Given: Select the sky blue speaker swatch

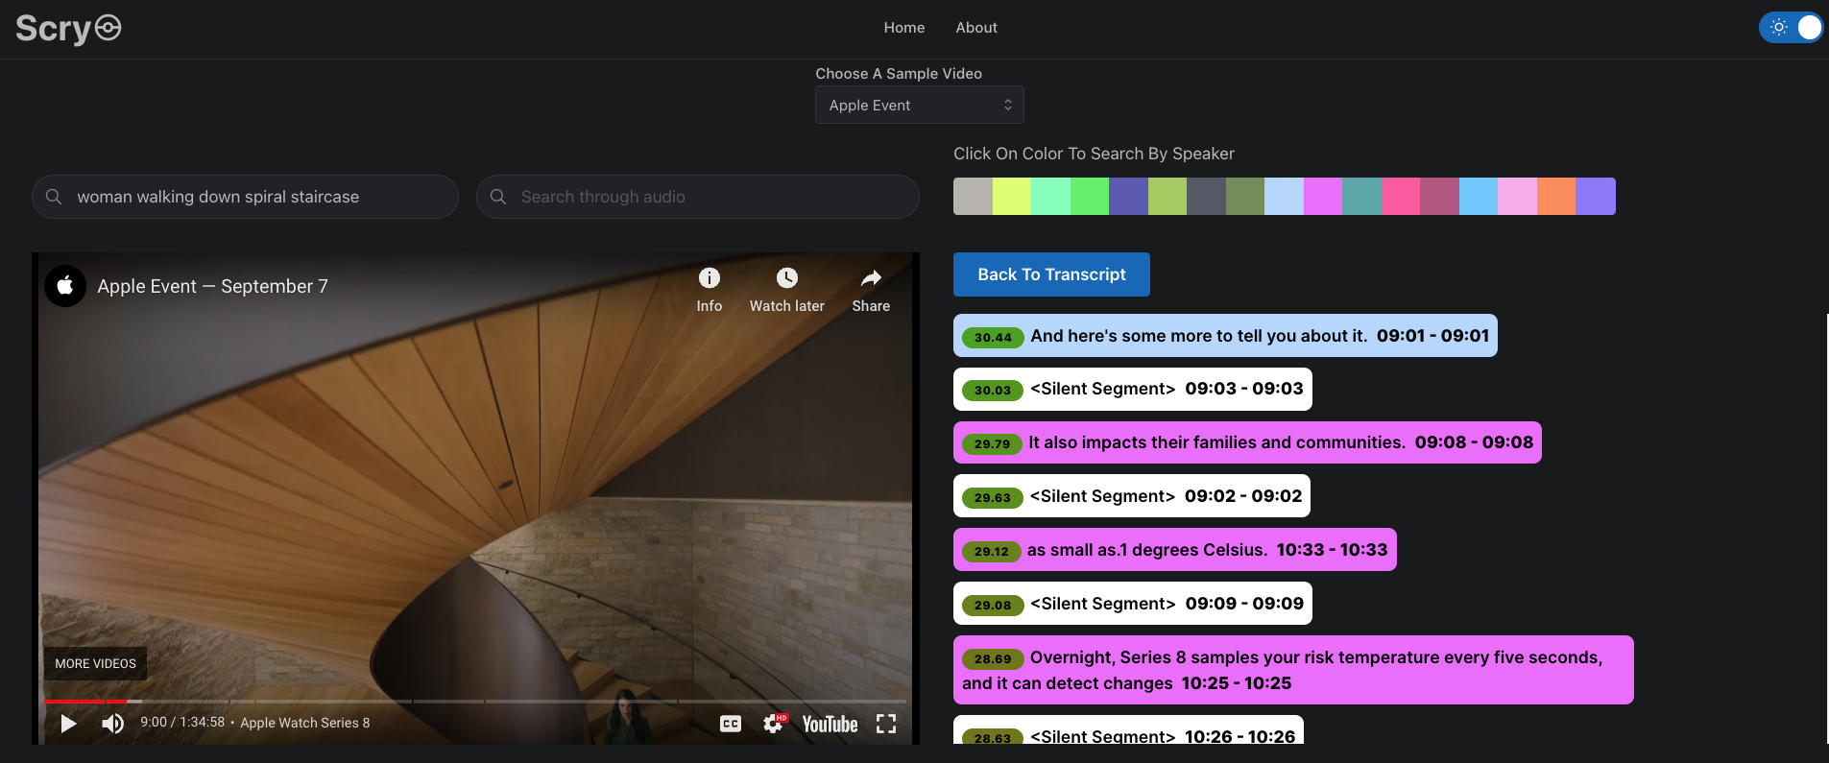Looking at the screenshot, I should click(x=1479, y=196).
